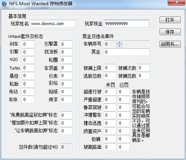Edit the 赏金 bounty field
The width and height of the screenshot is (186, 160).
(127, 52)
